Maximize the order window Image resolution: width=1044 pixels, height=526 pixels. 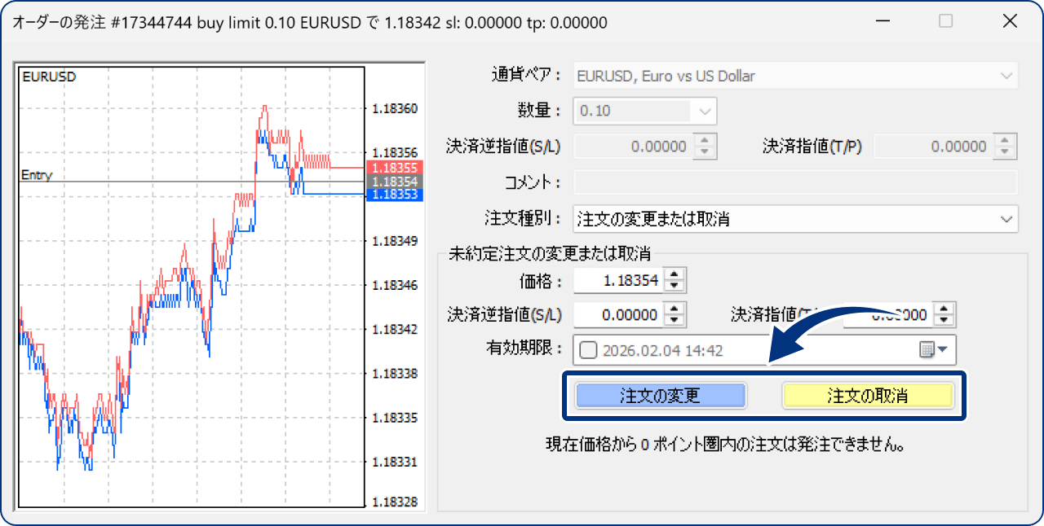[945, 22]
